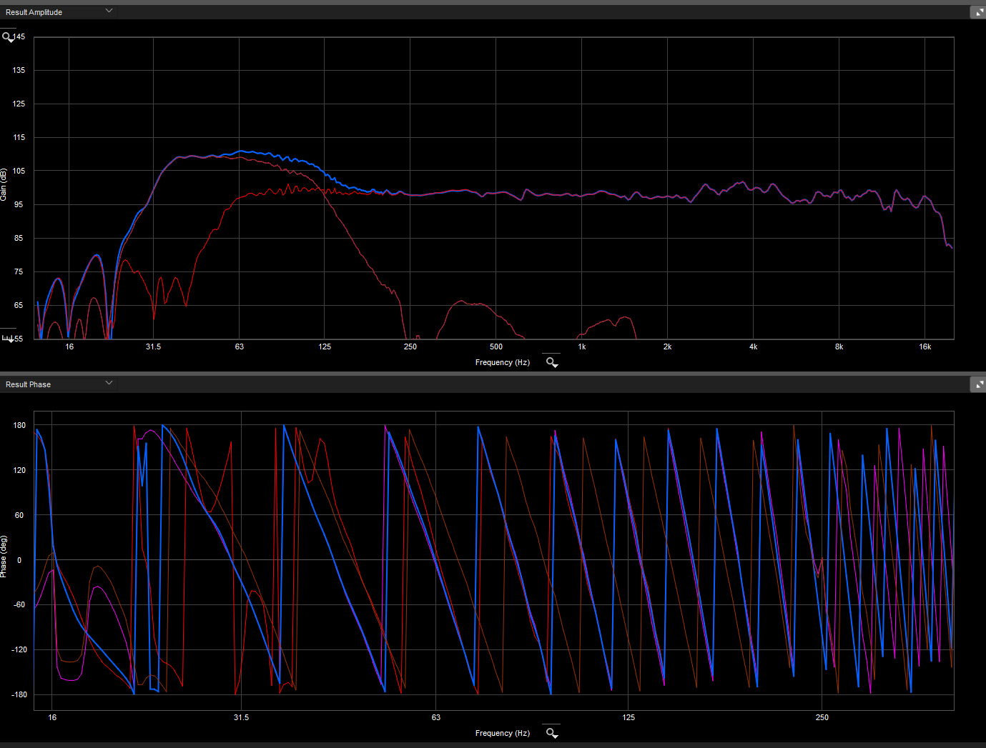Maximize the Result Amplitude panel
The width and height of the screenshot is (986, 748).
pos(978,12)
